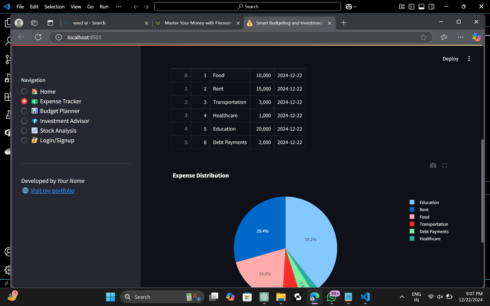Open the Streamlit three-dot menu beside Deploy
The height and width of the screenshot is (306, 490).
(469, 59)
